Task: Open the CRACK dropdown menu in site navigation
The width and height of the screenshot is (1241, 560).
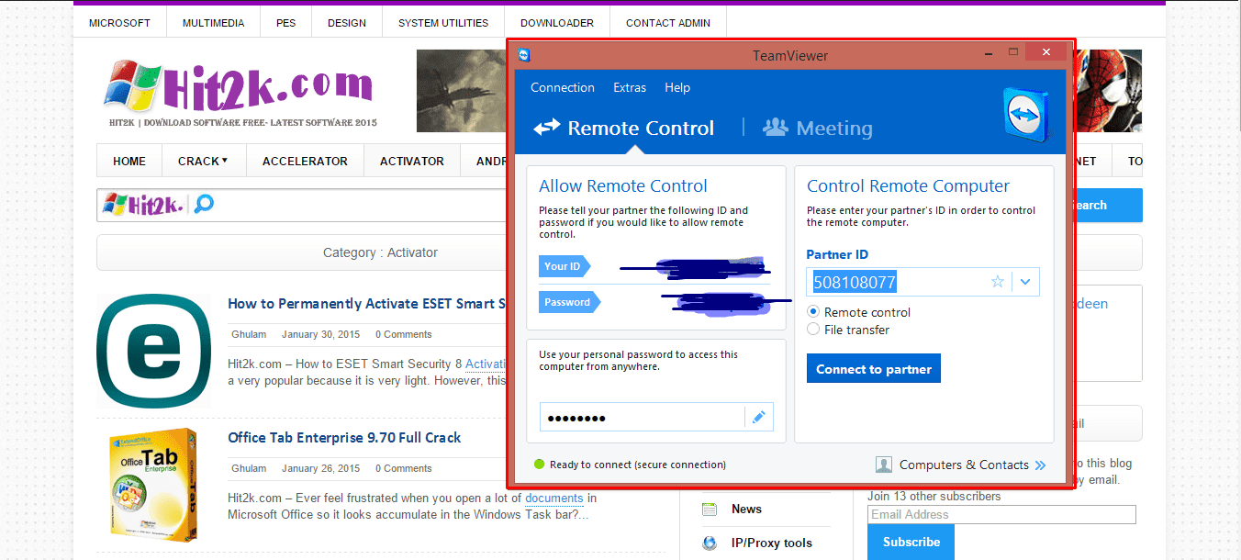Action: coord(203,161)
